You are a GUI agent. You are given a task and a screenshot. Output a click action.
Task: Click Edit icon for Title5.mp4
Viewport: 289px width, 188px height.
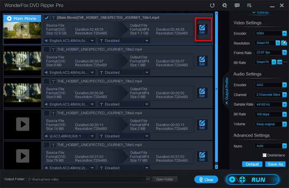[x=202, y=157]
